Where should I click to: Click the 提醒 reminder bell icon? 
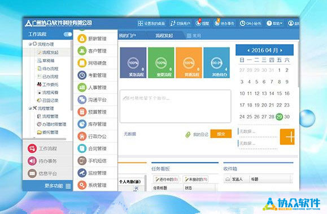tap(198, 23)
